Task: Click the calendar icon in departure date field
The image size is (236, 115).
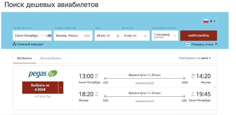Action: click(x=118, y=36)
